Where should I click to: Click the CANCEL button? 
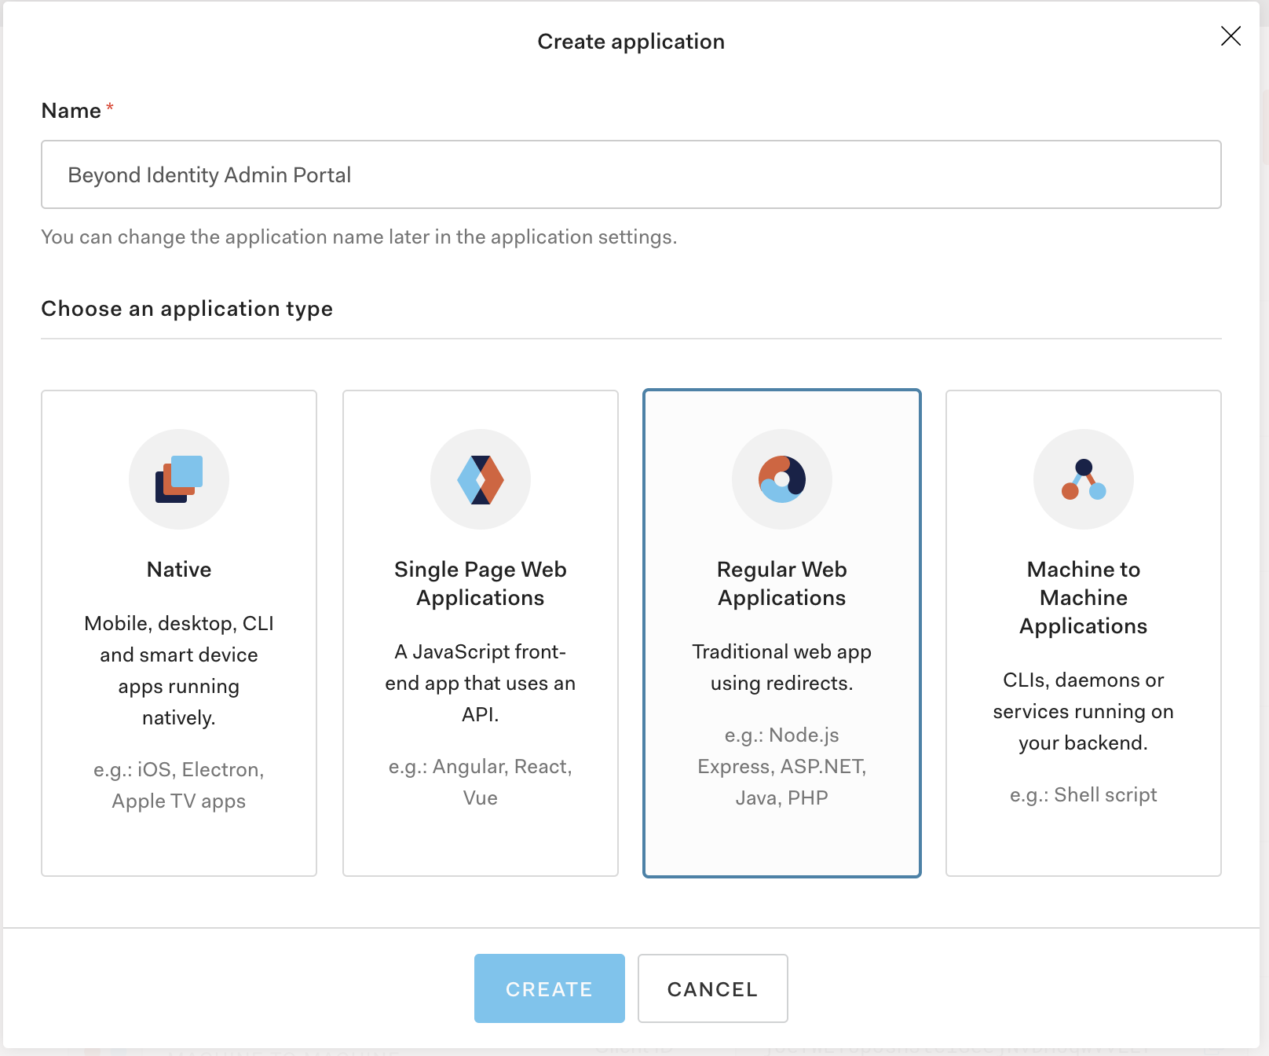point(712,988)
